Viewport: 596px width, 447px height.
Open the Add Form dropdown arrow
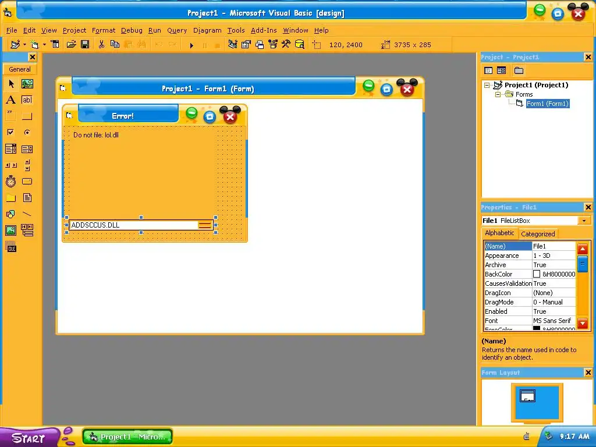tap(44, 44)
